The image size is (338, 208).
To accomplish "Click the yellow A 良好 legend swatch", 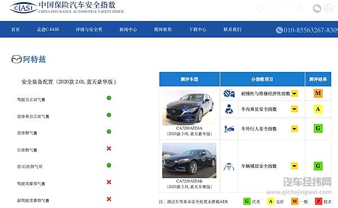I will point(270,202).
